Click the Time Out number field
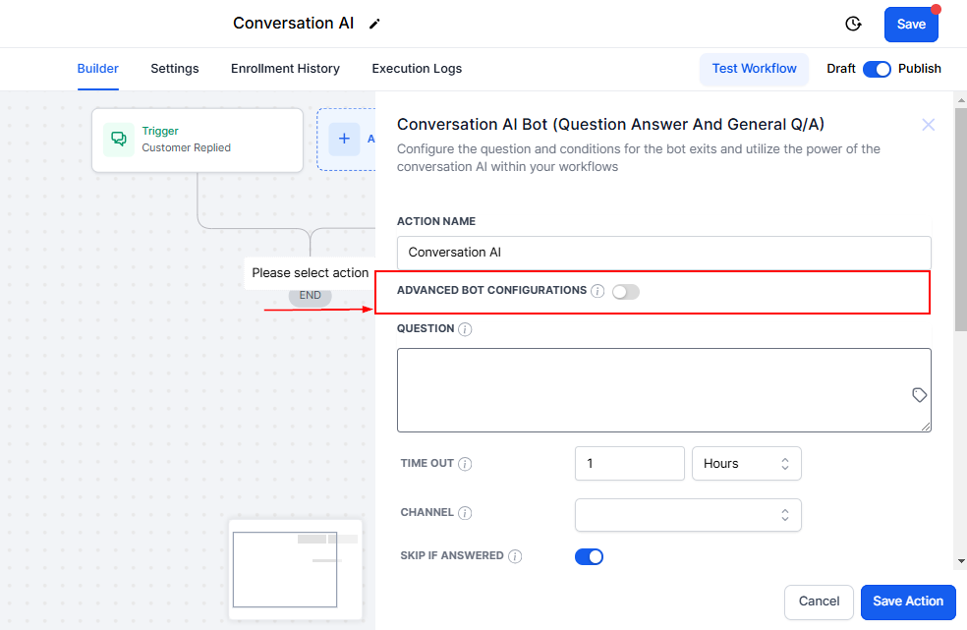This screenshot has height=630, width=967. [x=630, y=463]
